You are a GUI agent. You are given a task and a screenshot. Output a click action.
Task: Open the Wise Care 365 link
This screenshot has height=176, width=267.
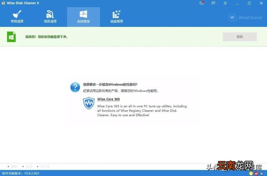point(108,99)
